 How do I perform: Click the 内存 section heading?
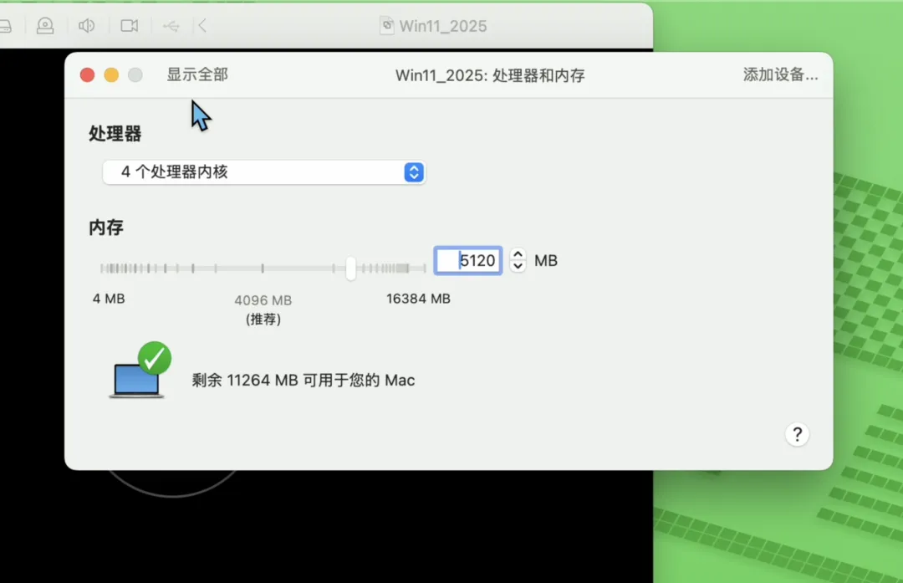tap(106, 228)
